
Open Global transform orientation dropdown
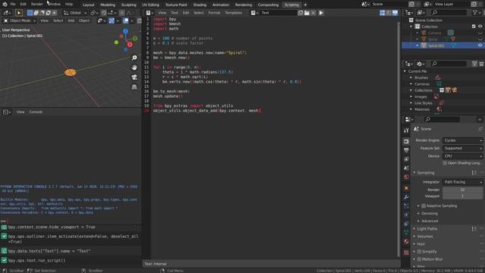point(75,13)
